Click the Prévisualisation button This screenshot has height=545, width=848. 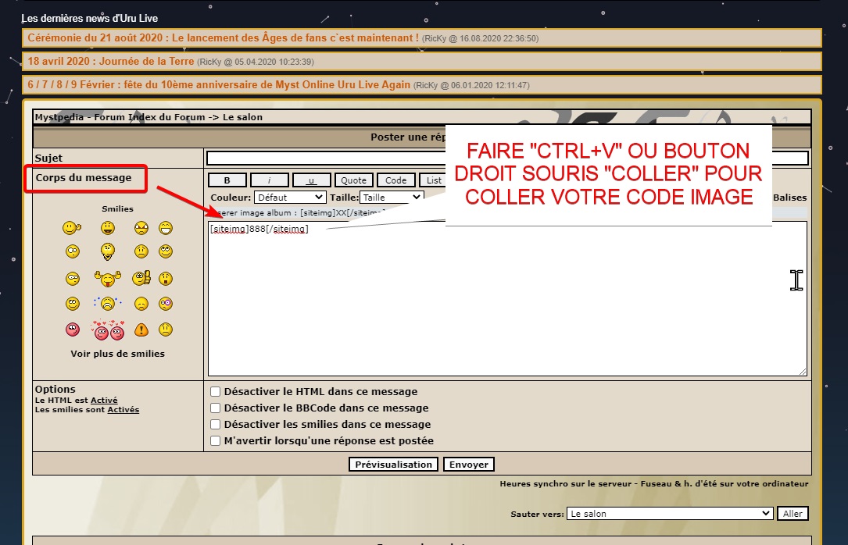coord(393,465)
